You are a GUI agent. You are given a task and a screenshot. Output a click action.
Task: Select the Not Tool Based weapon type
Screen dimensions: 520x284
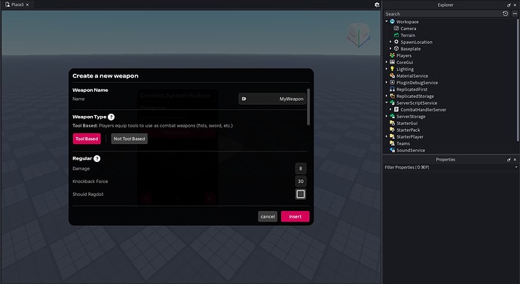(x=130, y=139)
